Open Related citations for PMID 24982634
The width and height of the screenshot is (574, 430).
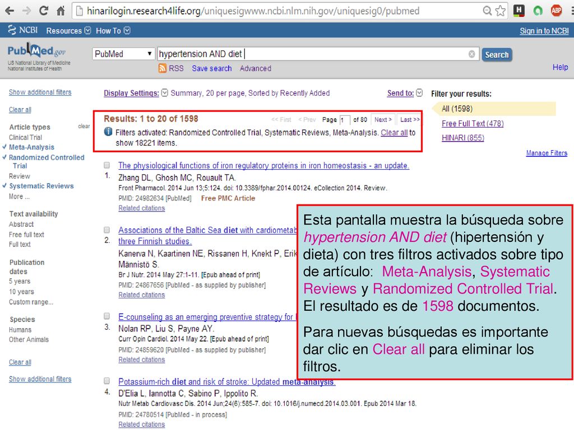(142, 208)
